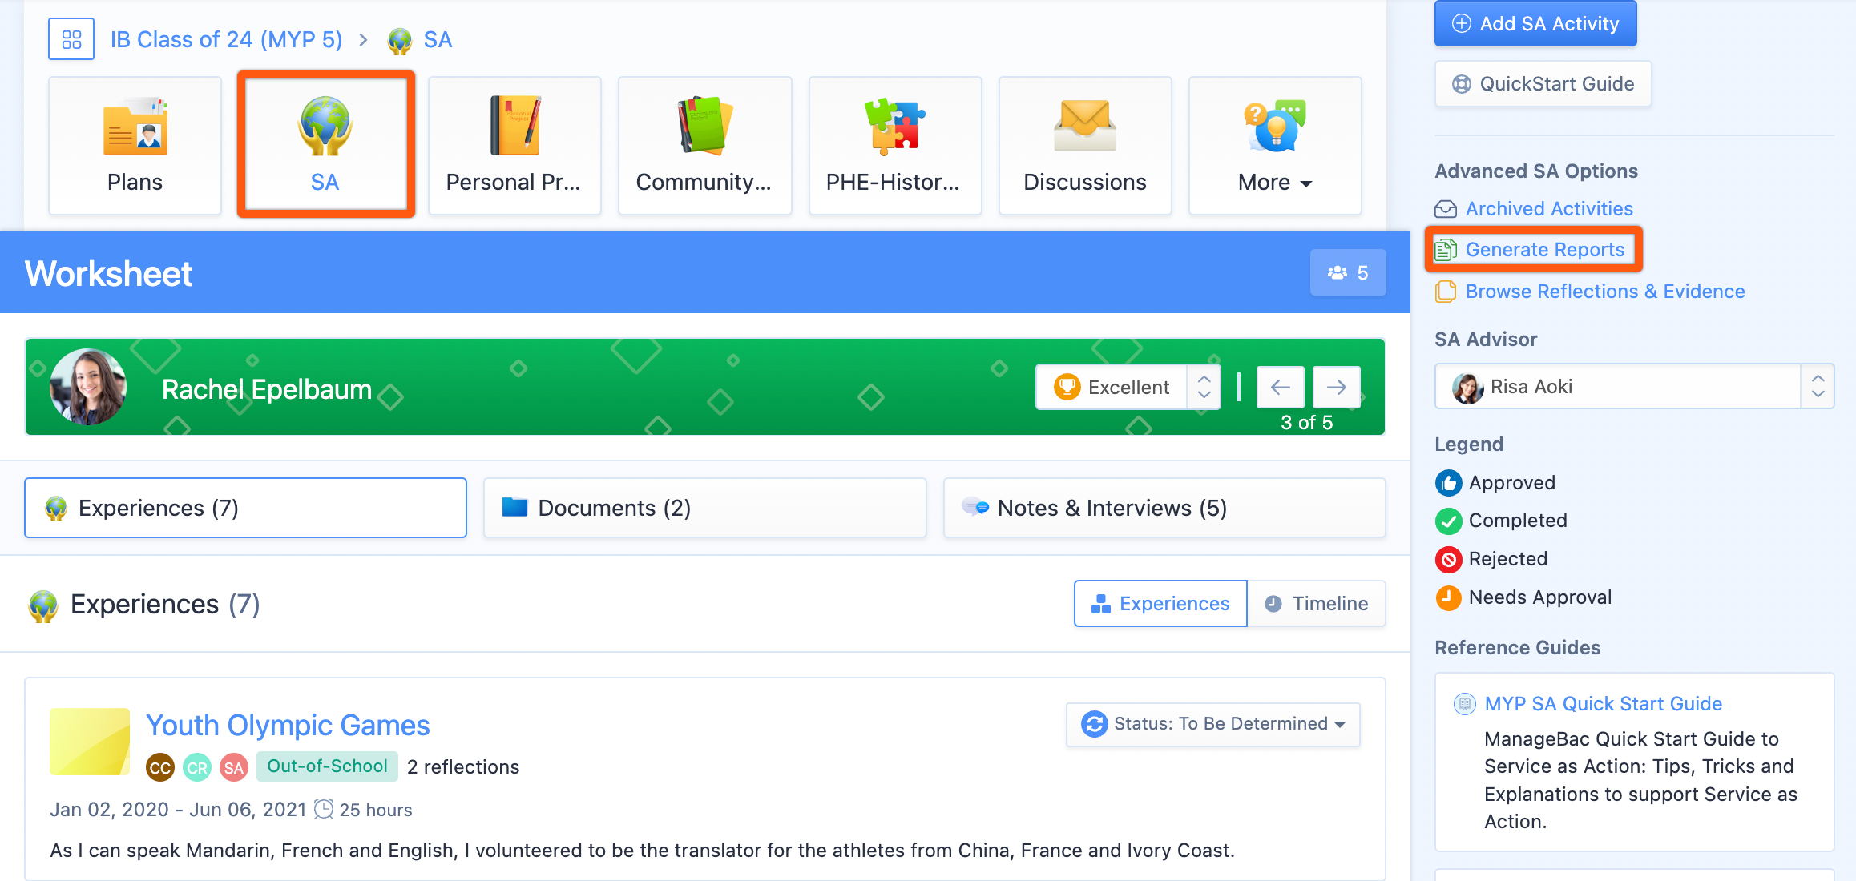Click Risa Aoki's avatar in advisor field

[1468, 388]
